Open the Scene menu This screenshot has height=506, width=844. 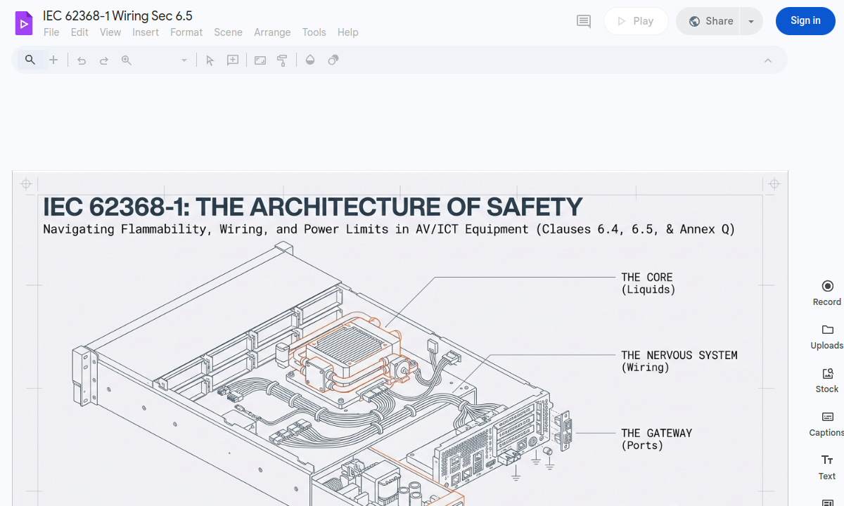pos(228,32)
